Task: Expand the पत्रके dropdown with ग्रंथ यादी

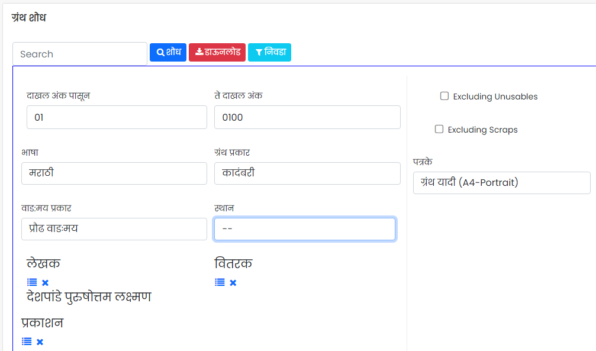Action: (502, 183)
